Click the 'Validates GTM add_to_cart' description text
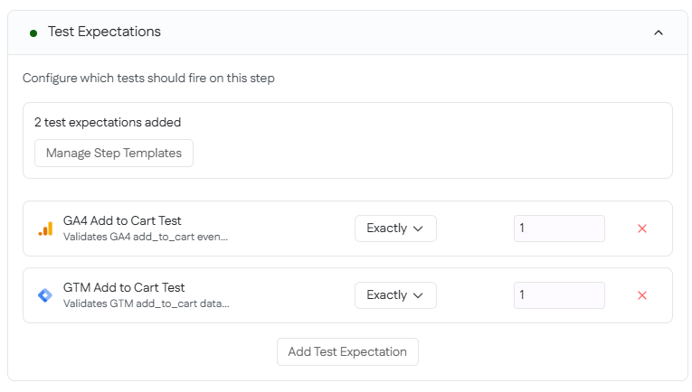Image resolution: width=692 pixels, height=392 pixels. click(146, 303)
